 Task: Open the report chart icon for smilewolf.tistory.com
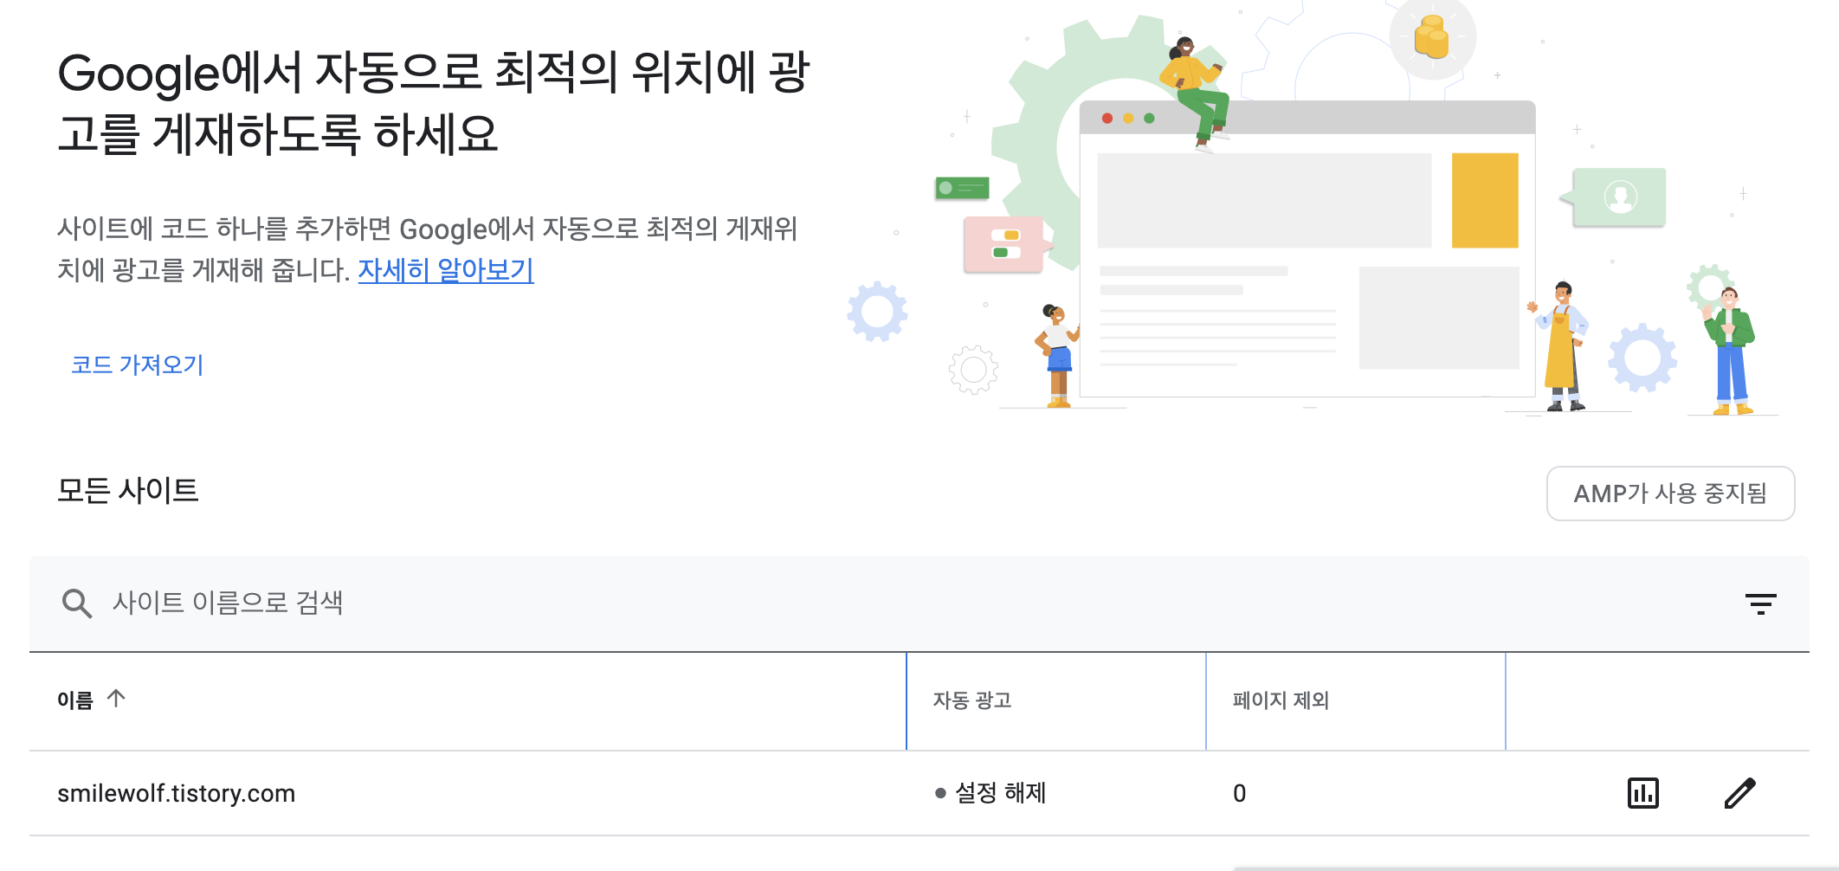1642,793
